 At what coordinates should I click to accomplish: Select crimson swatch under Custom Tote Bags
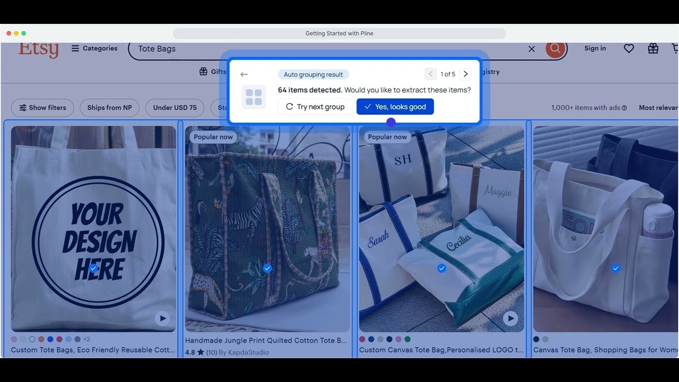point(59,339)
